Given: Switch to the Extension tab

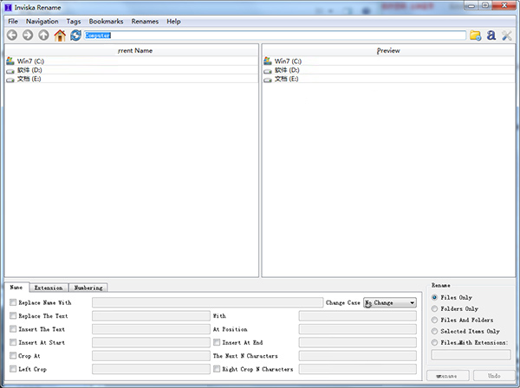Looking at the screenshot, I should point(48,288).
